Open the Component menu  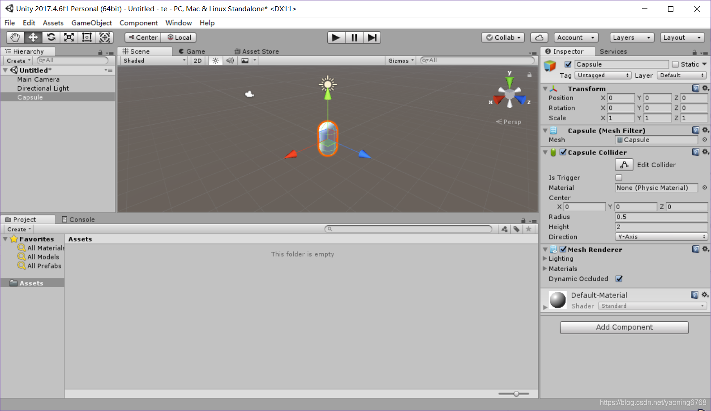point(138,23)
